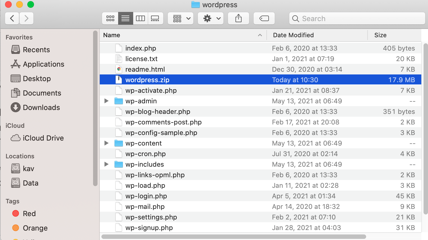
Task: Click the wordpress folder title icon
Action: 196,5
